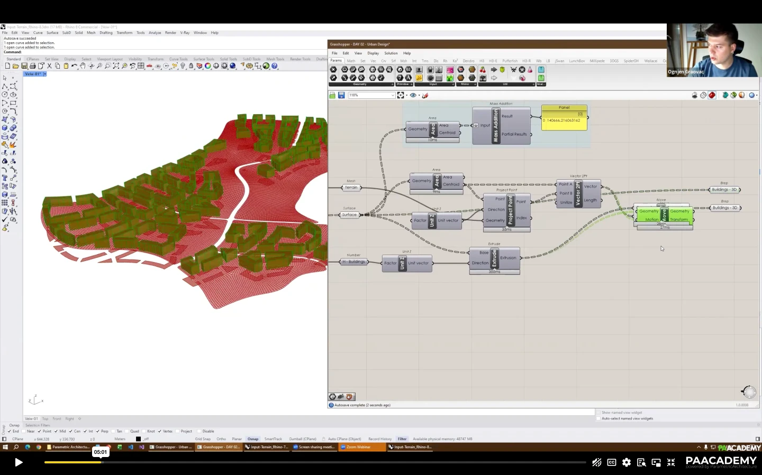Click the Zoom Extents icon in Grasshopper canvas toolbar
The width and height of the screenshot is (762, 475).
(401, 95)
